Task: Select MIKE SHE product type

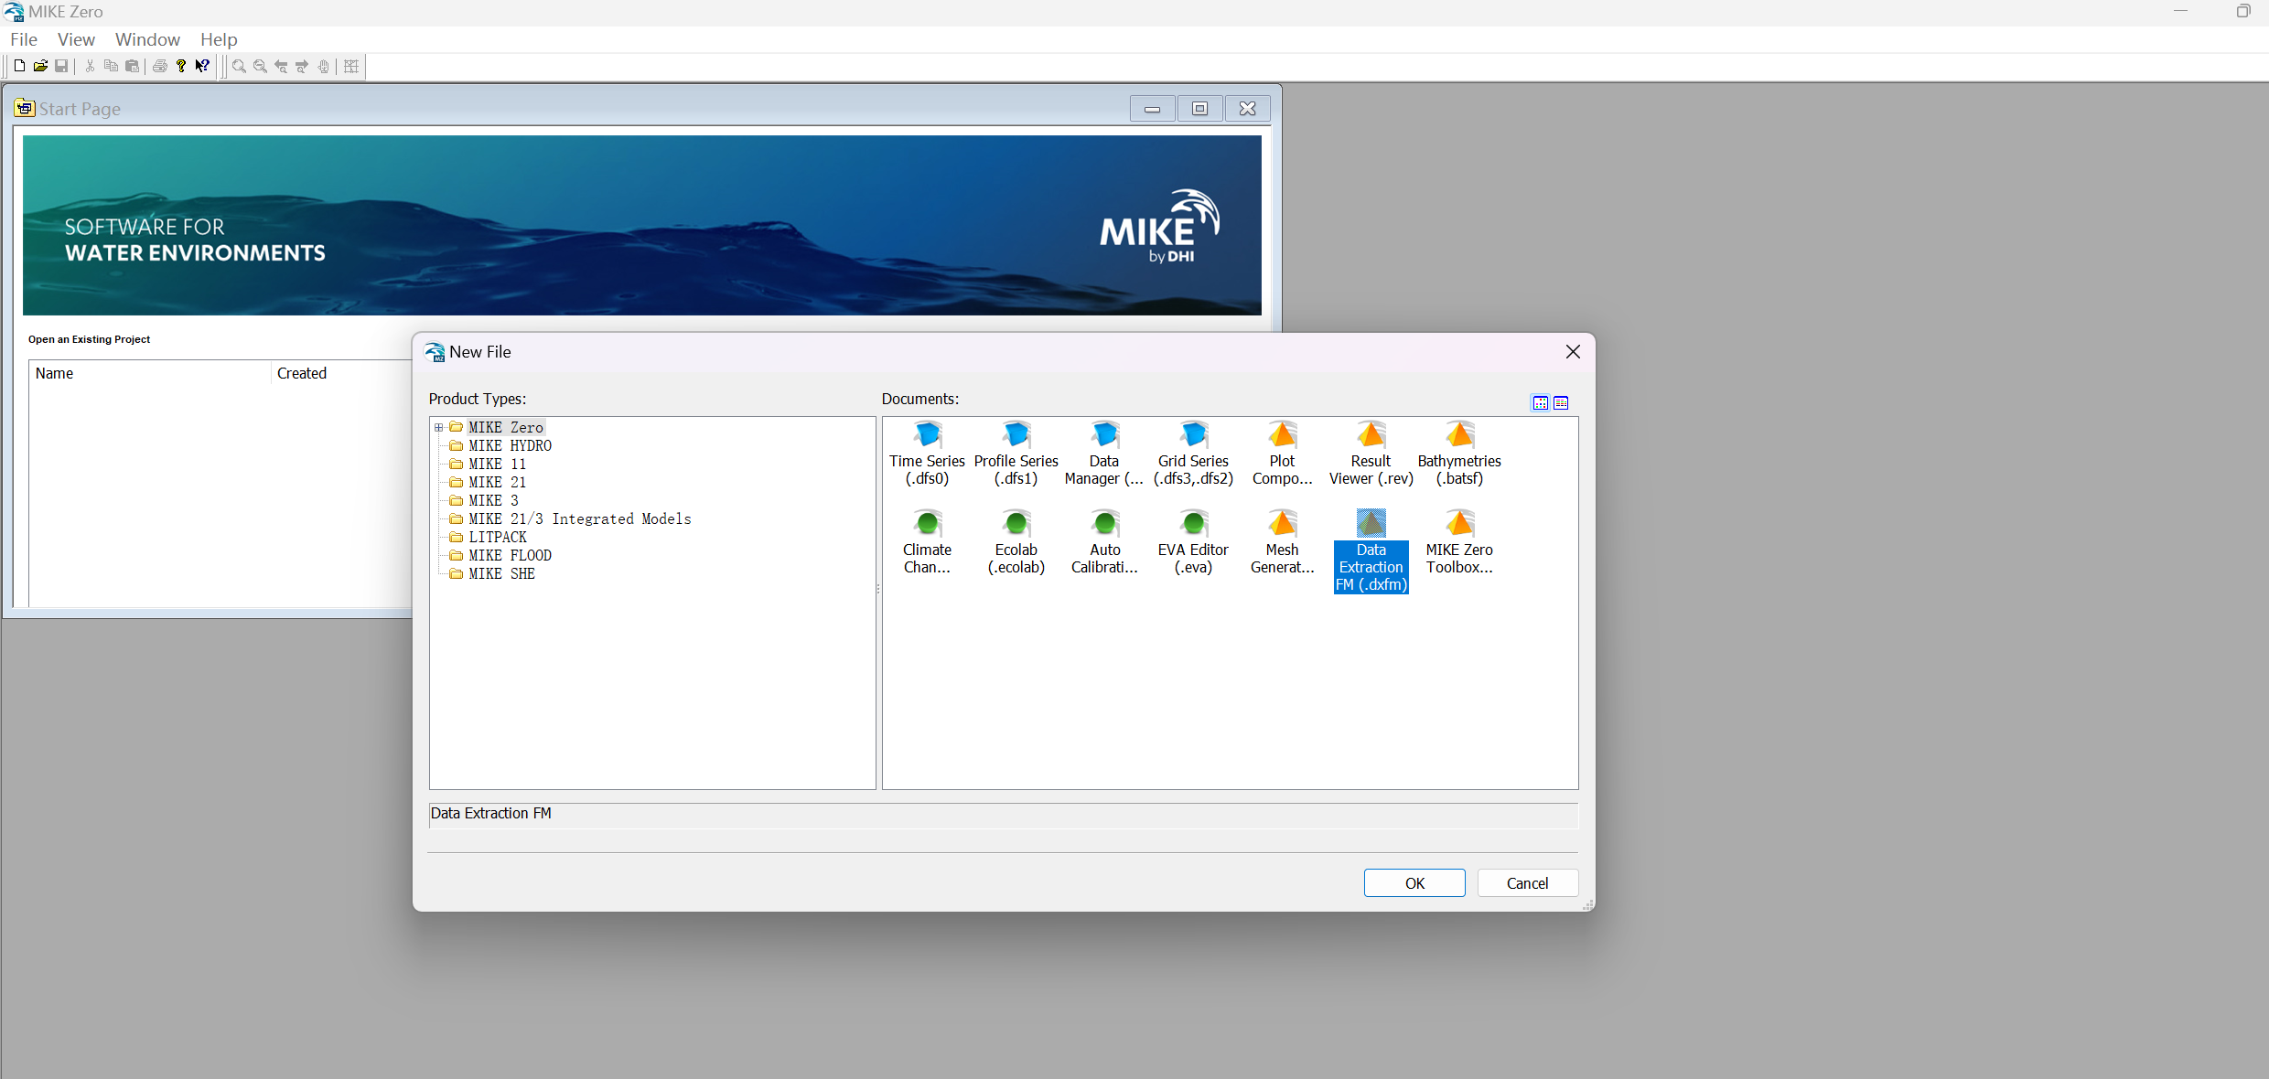Action: click(x=501, y=573)
